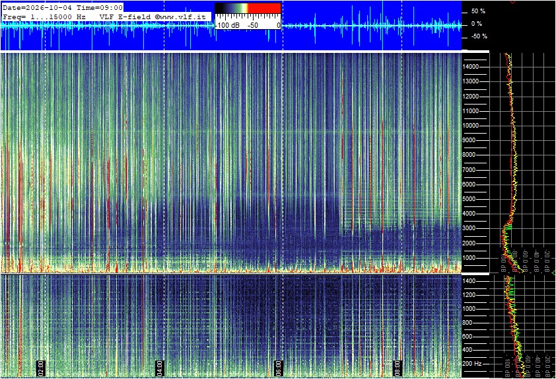Click the Freq= 1...15000 Hz label
This screenshot has height=379, width=556.
tap(44, 17)
